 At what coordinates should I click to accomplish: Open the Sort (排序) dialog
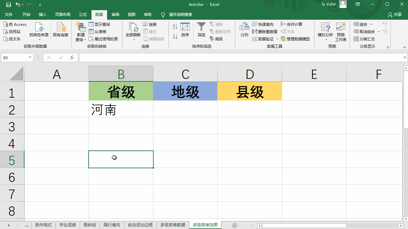tap(185, 30)
